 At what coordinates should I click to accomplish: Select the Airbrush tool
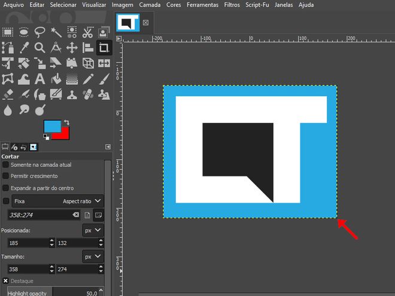(x=24, y=94)
